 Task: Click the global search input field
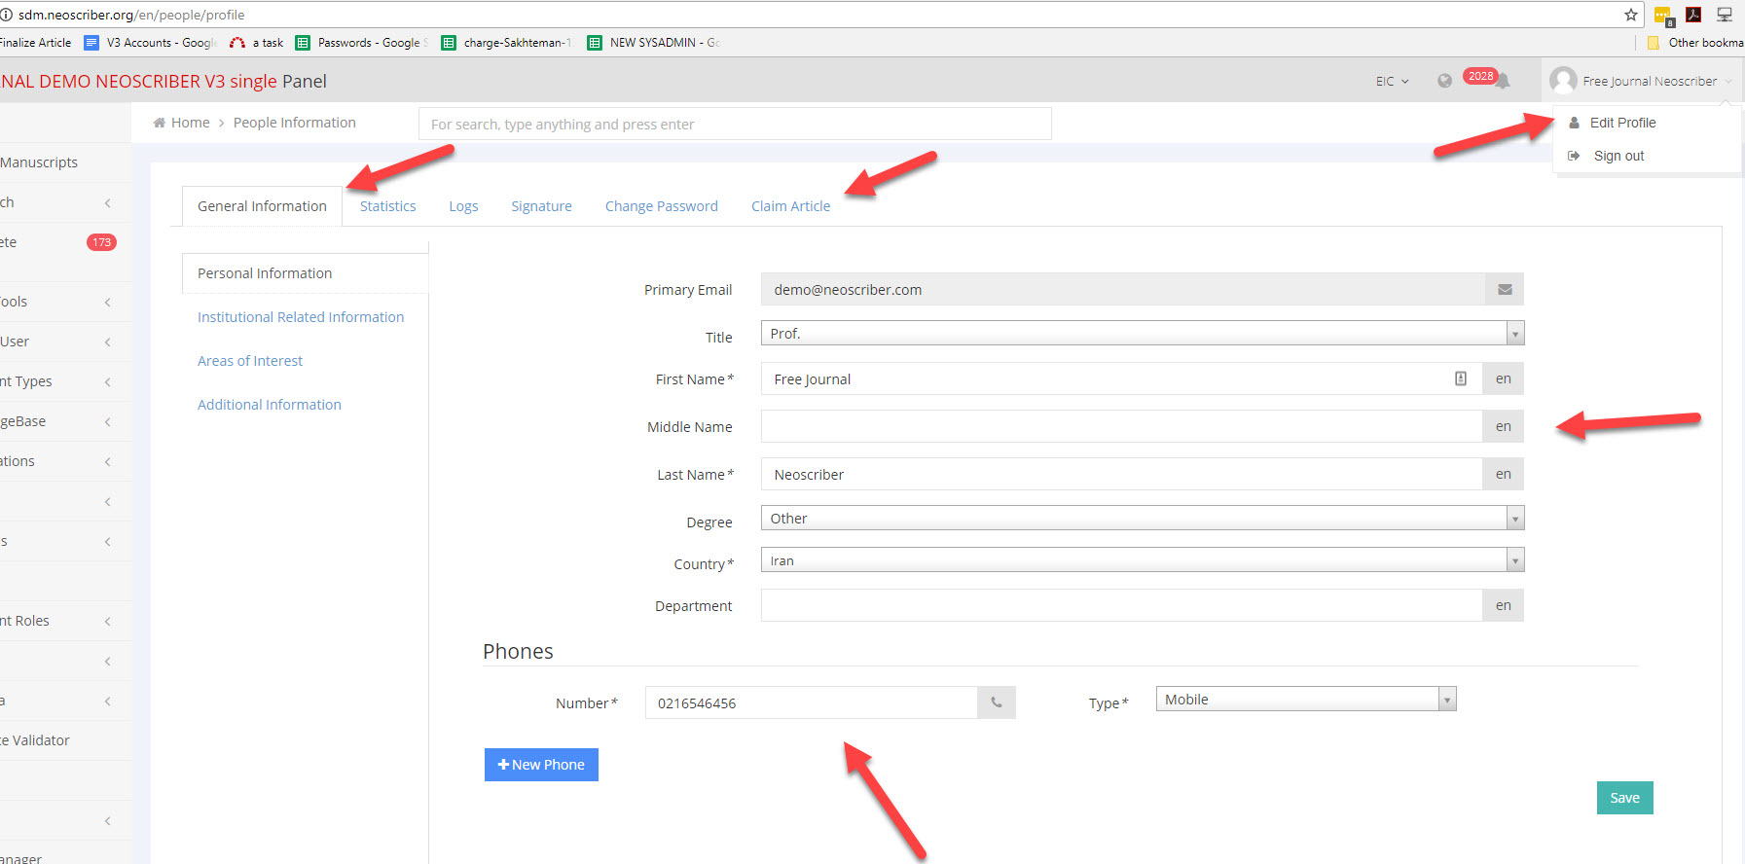[735, 124]
